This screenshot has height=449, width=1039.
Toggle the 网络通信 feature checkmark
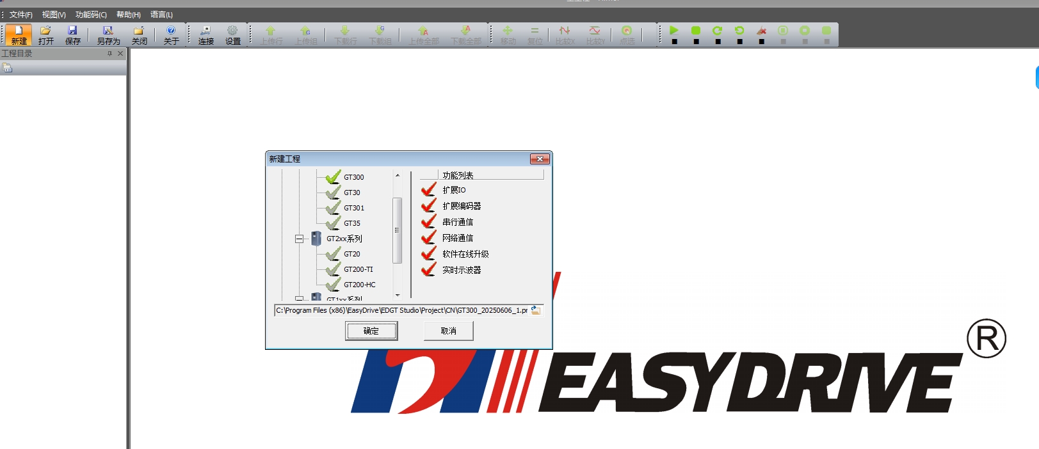(x=428, y=238)
